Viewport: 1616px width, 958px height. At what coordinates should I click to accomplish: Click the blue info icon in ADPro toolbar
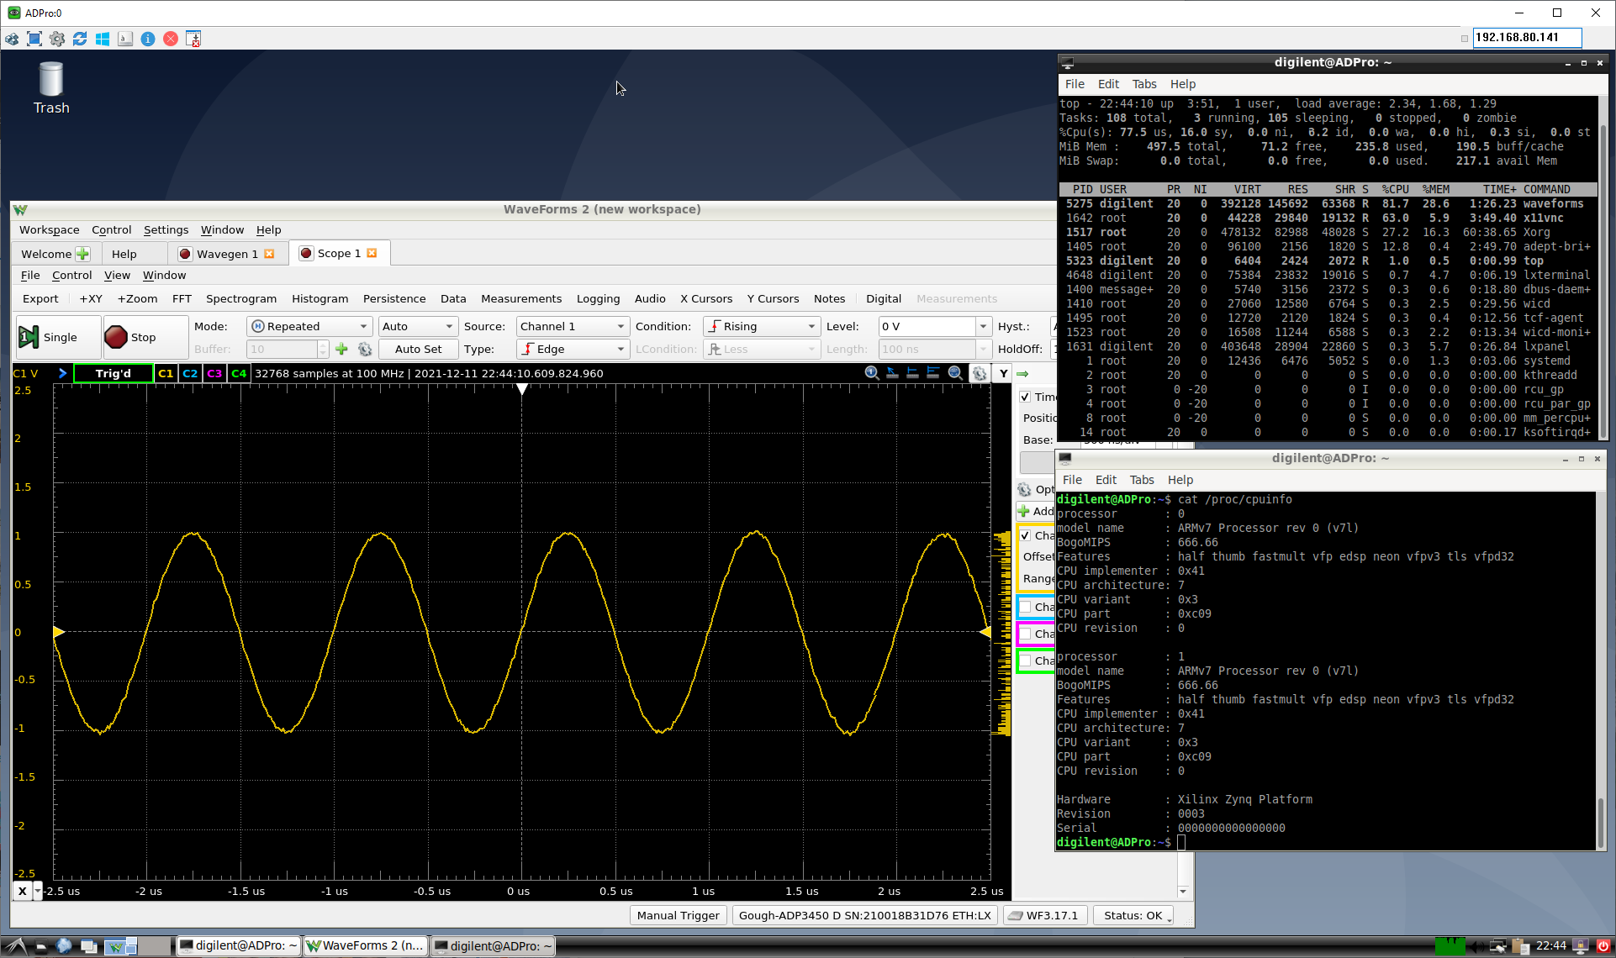(x=148, y=39)
